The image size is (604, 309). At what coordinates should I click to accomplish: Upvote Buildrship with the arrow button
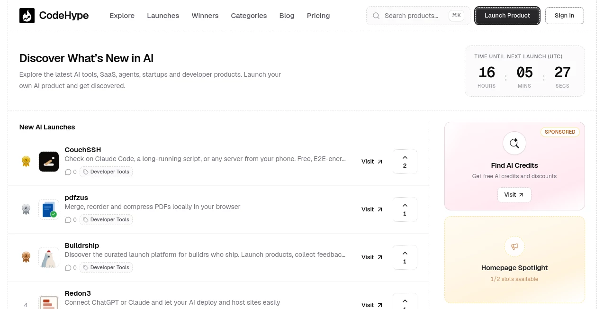[405, 257]
